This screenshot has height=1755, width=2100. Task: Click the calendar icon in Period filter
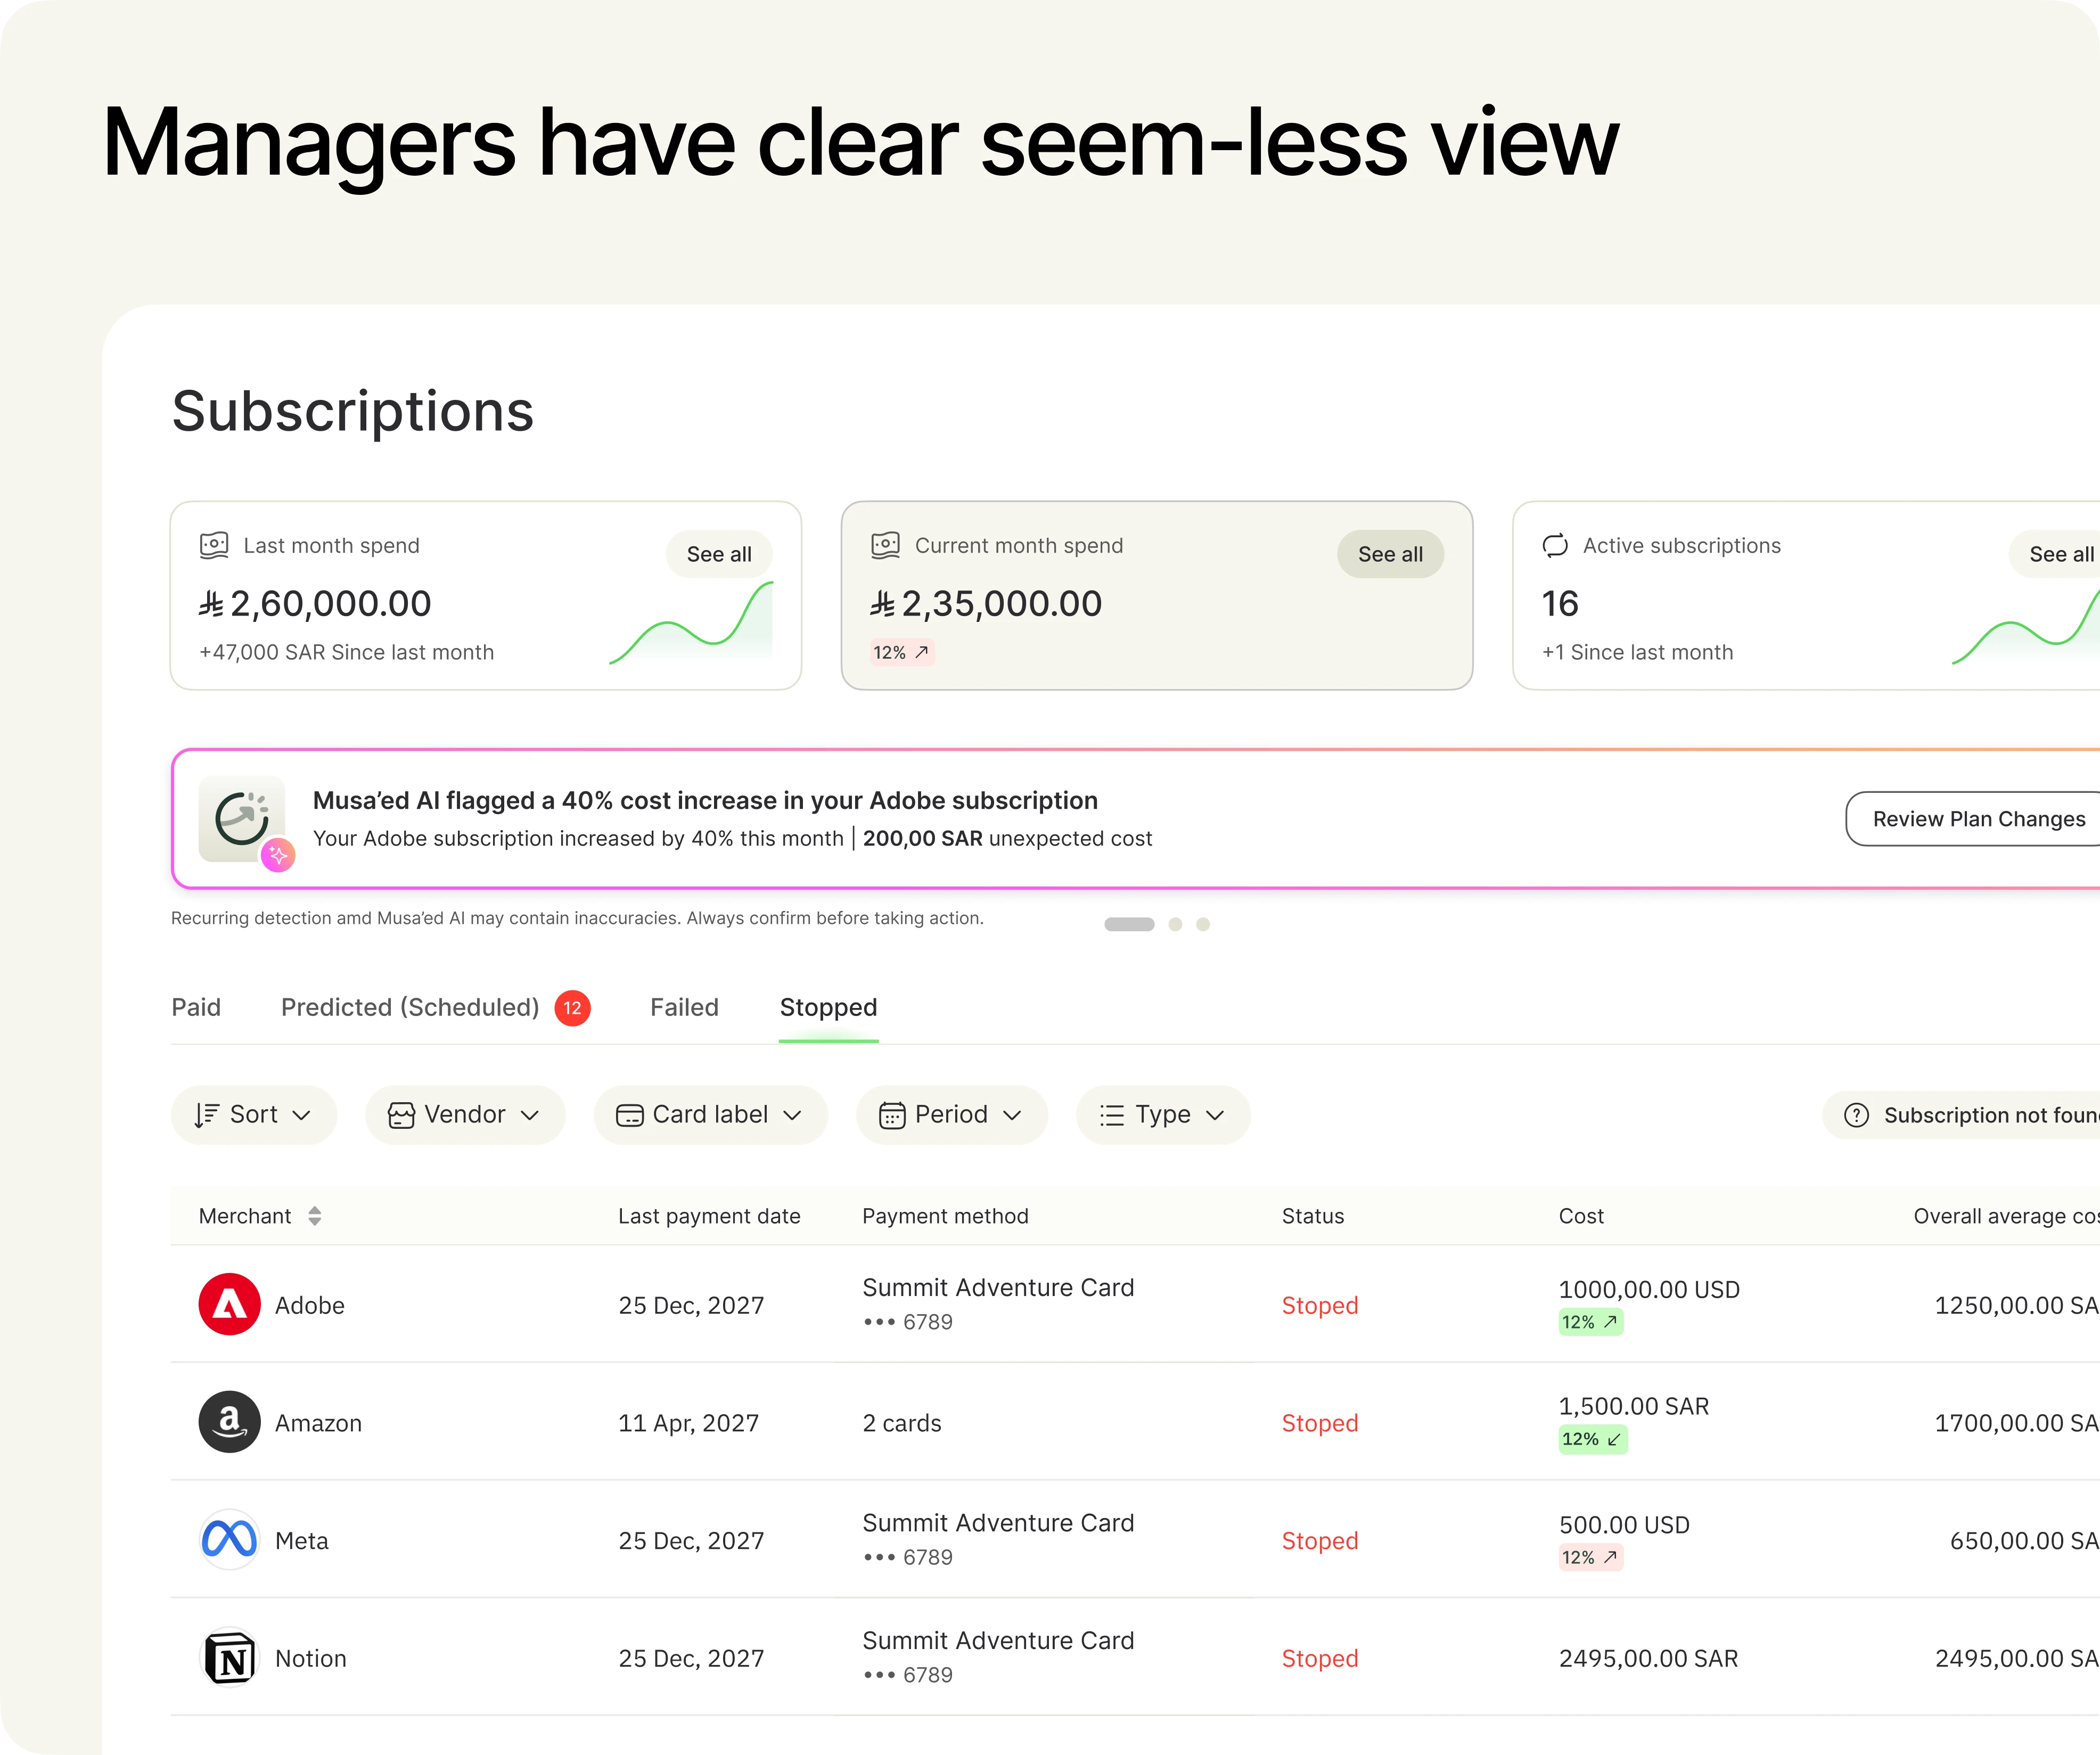[x=890, y=1114]
